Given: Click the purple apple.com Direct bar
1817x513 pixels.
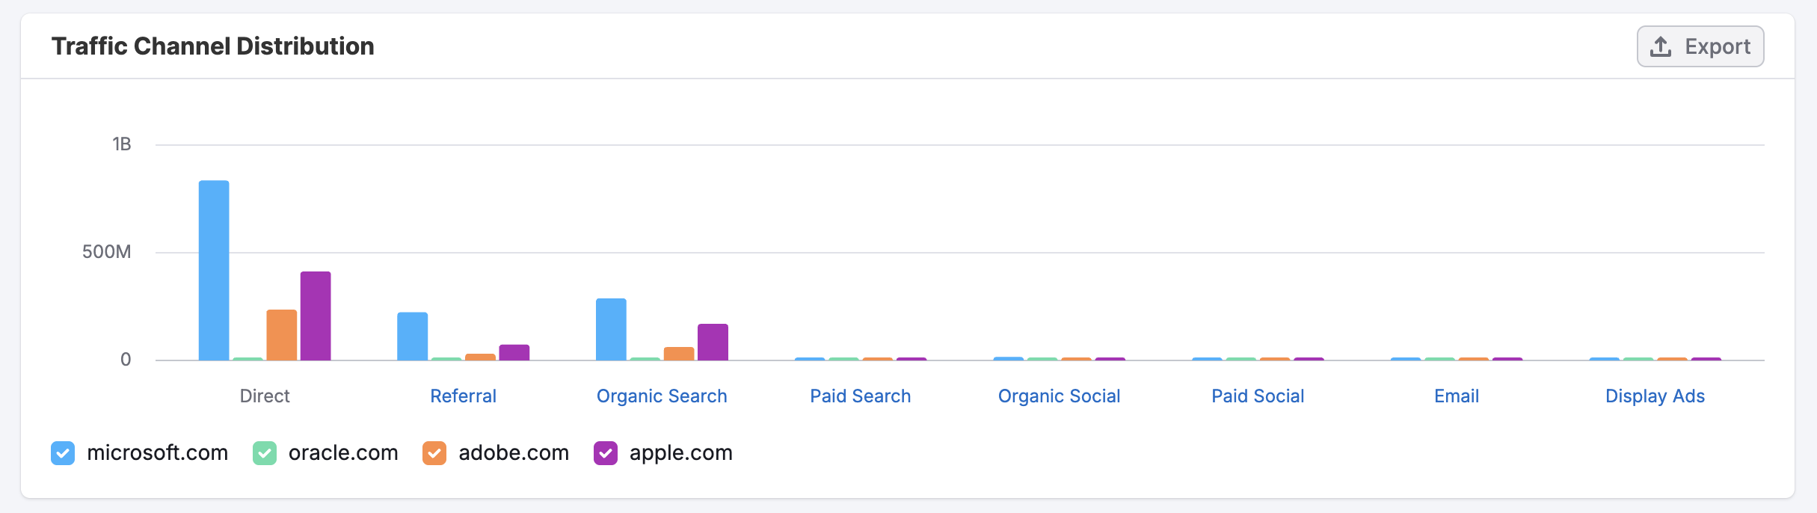Looking at the screenshot, I should pos(316,316).
